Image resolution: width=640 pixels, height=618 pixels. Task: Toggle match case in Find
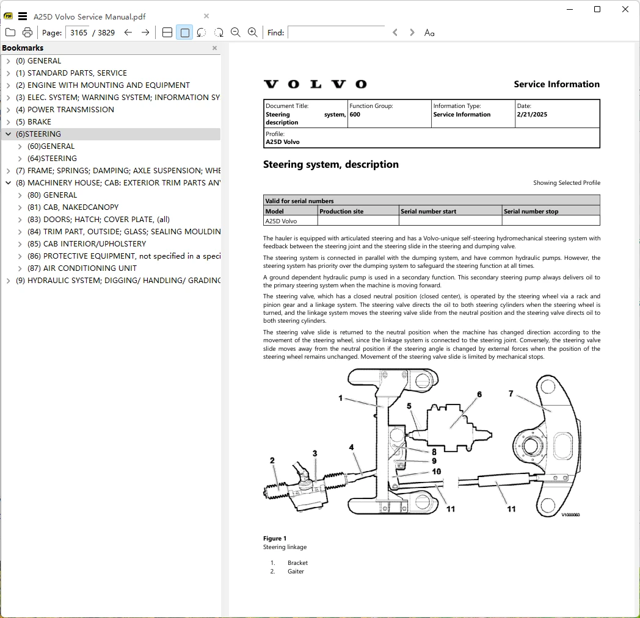click(429, 32)
